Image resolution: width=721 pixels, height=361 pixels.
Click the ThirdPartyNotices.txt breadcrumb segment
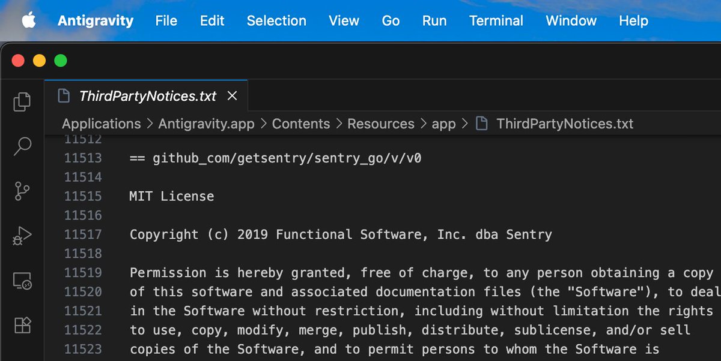pyautogui.click(x=565, y=124)
